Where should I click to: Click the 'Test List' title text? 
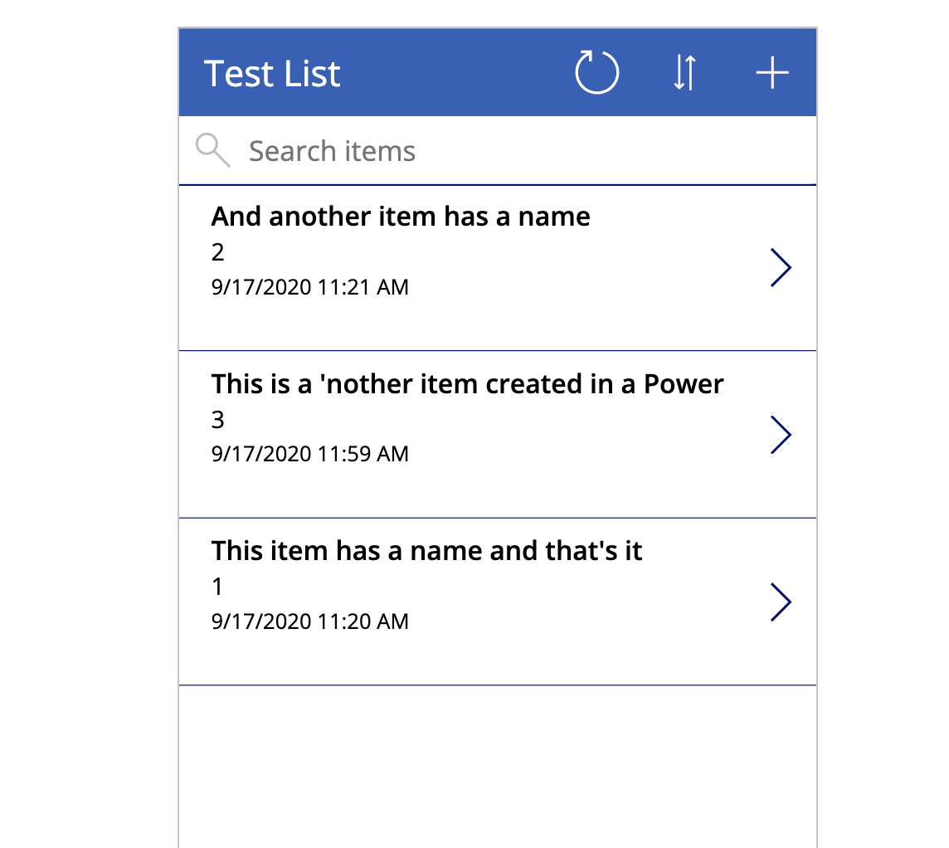[x=272, y=73]
